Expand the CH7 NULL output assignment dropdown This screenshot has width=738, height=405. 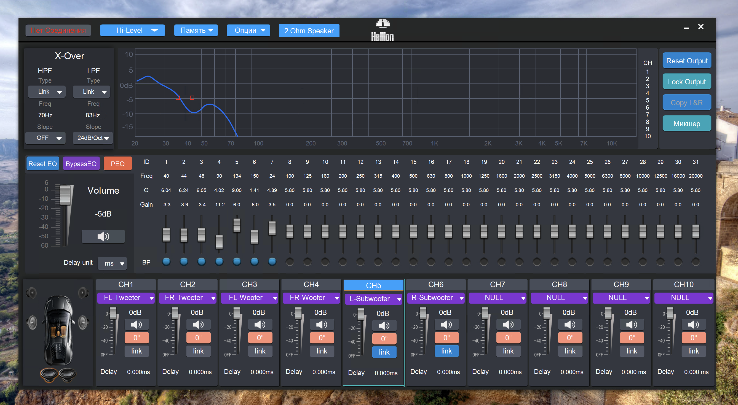click(498, 298)
